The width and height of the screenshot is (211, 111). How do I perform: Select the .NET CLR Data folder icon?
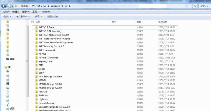[x=36, y=27]
